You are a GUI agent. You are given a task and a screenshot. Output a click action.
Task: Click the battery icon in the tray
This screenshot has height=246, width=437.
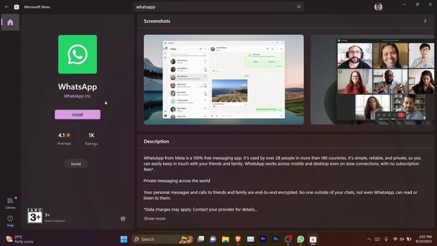pos(409,239)
